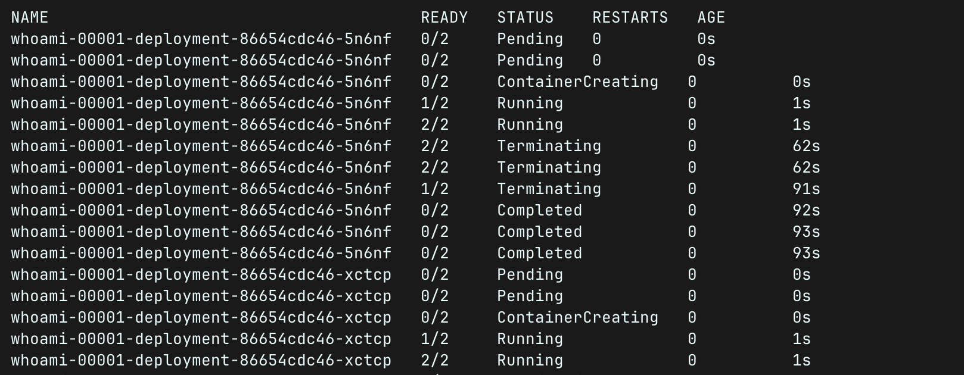Select the 92s age value

[x=806, y=211]
